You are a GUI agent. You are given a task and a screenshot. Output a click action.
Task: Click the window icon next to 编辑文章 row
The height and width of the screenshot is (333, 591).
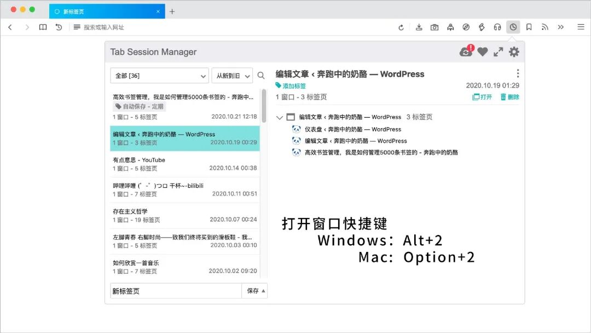point(291,117)
